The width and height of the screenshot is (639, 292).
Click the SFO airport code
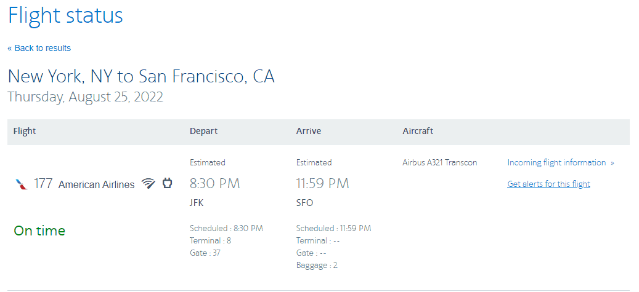[304, 202]
